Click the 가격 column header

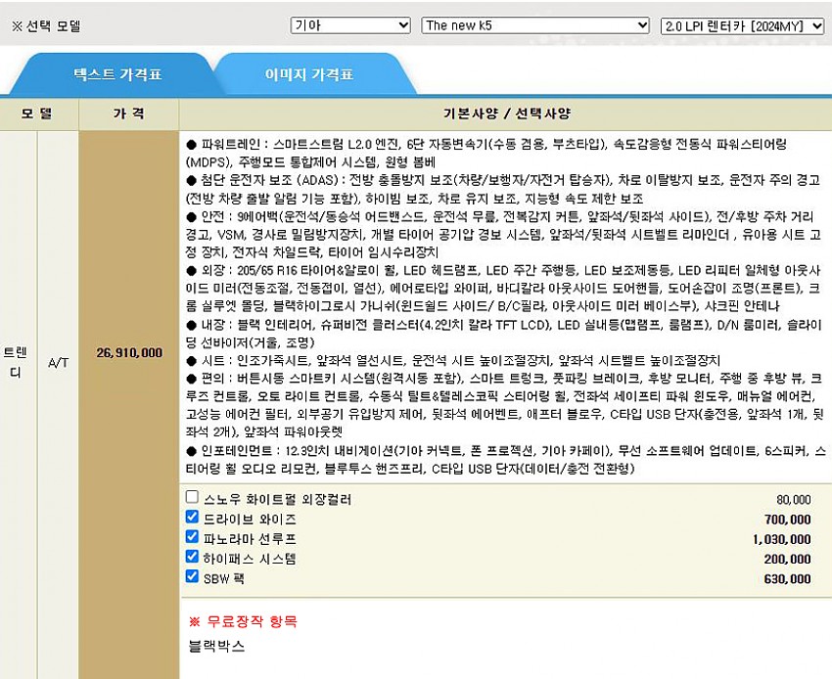[x=129, y=113]
